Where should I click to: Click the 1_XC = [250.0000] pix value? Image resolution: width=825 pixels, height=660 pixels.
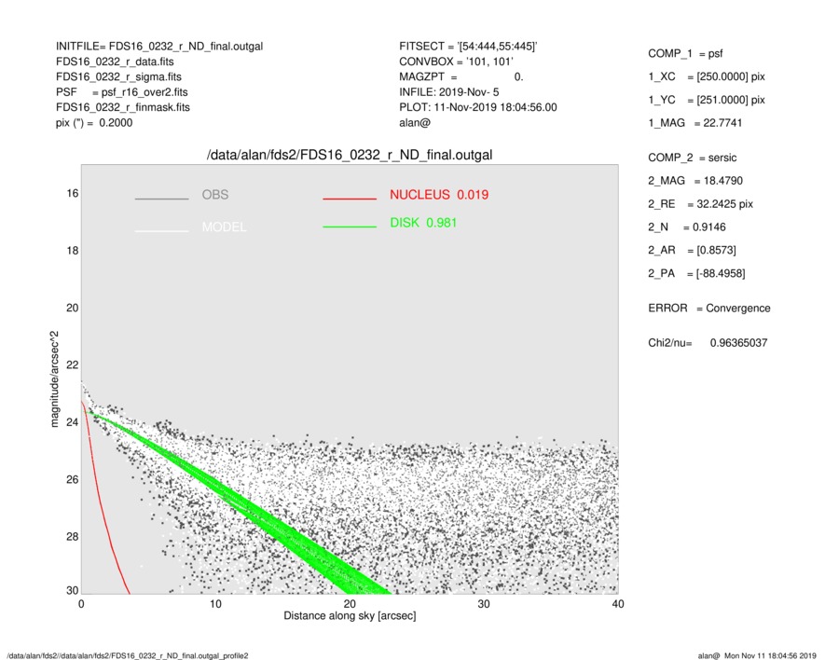tap(707, 76)
